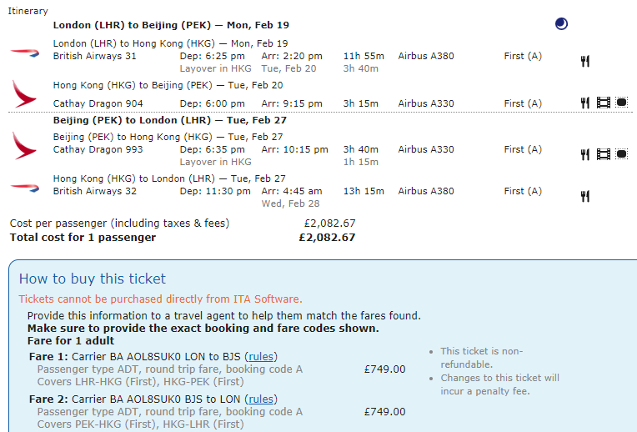The width and height of the screenshot is (637, 432).
Task: Click the First (A) cabin for Cathay Dragon 993
Action: pos(523,149)
